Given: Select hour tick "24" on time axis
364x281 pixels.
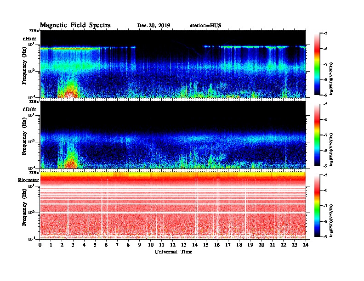Looking at the screenshot, I should (306, 245).
